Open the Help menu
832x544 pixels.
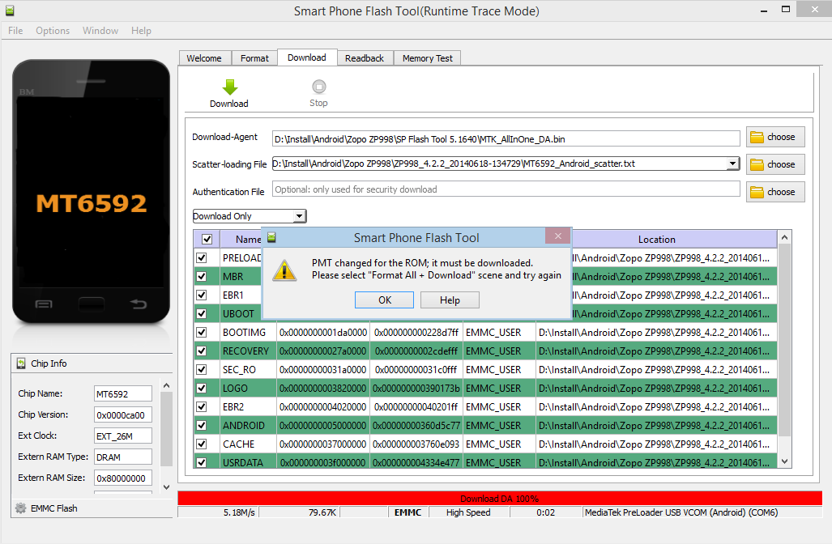click(x=141, y=31)
